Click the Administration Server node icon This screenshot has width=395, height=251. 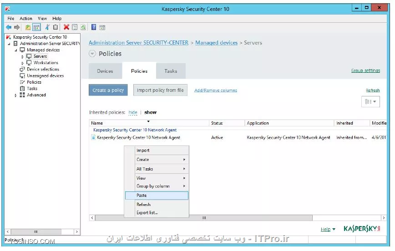(15, 44)
